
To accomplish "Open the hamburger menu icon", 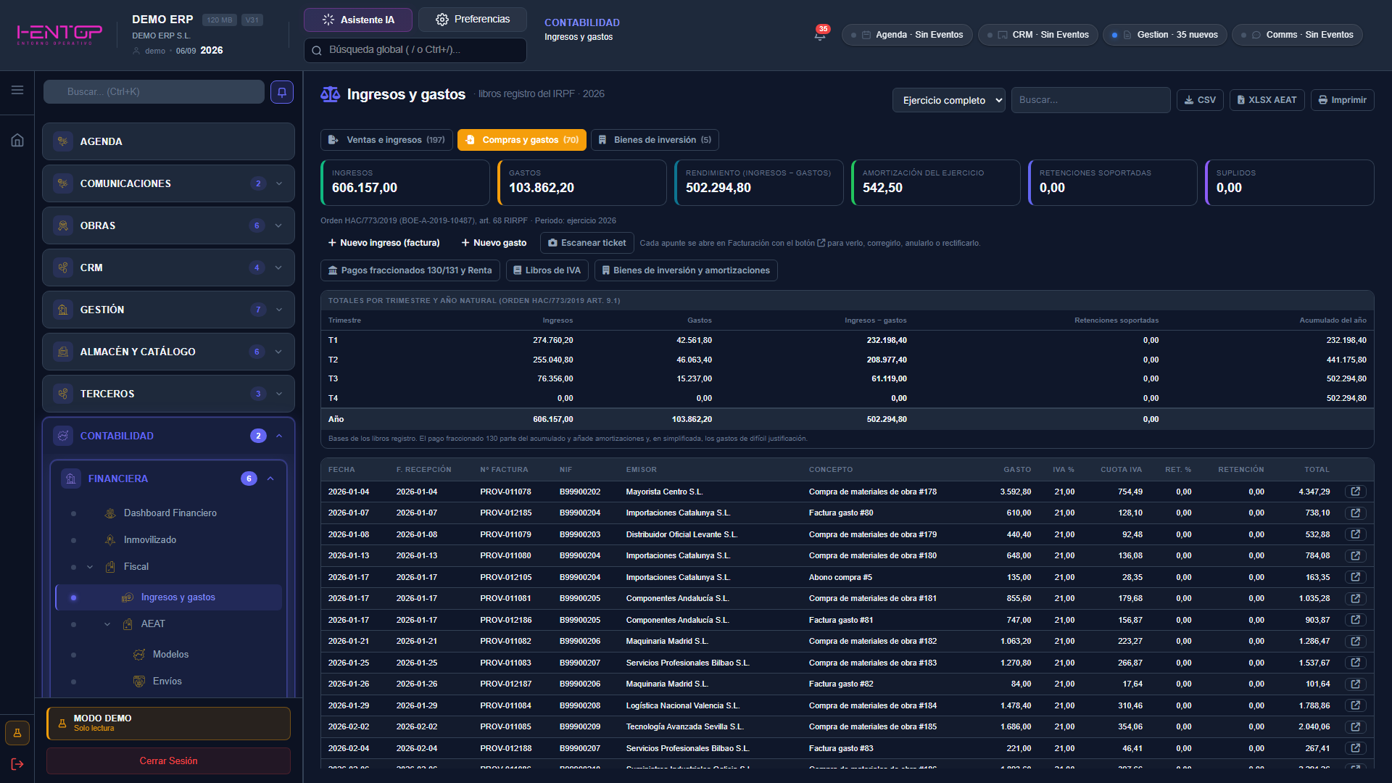I will coord(17,90).
